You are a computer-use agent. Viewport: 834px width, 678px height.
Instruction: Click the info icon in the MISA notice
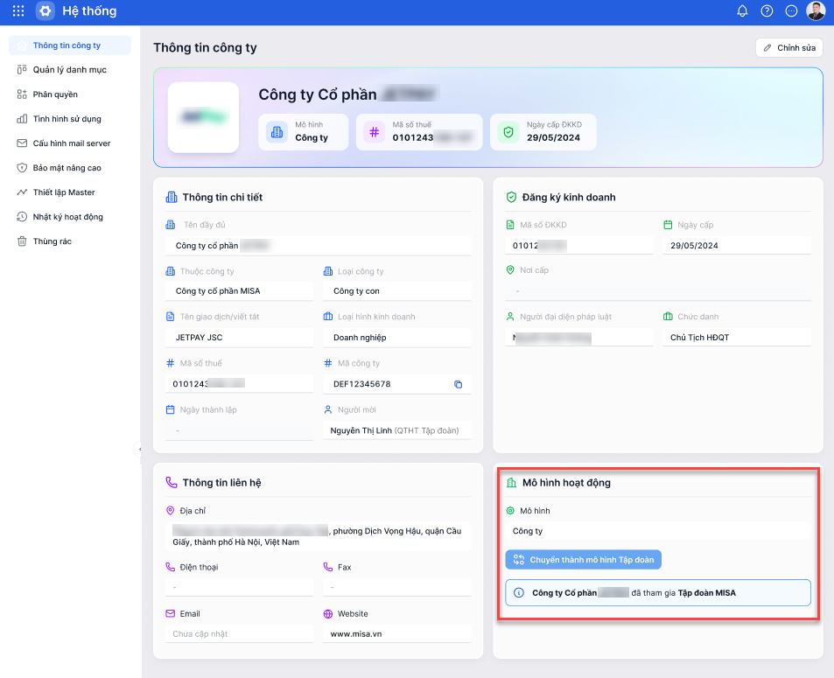(x=519, y=593)
